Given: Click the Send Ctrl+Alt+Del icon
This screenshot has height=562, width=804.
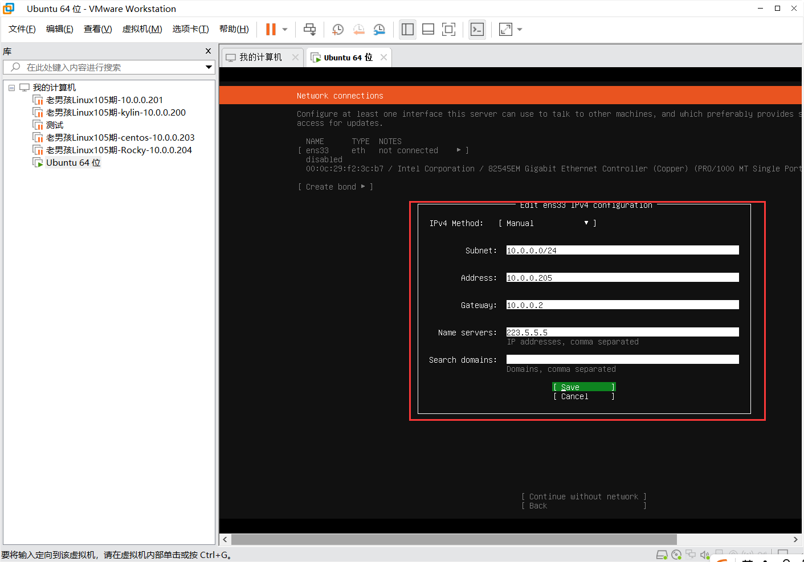Looking at the screenshot, I should coord(309,29).
